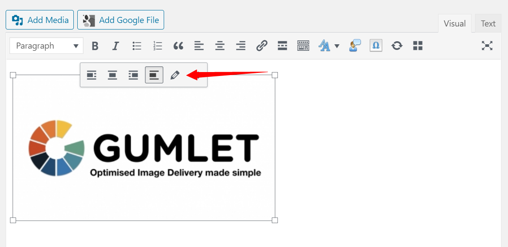Align text center in main toolbar
The image size is (508, 247).
220,46
